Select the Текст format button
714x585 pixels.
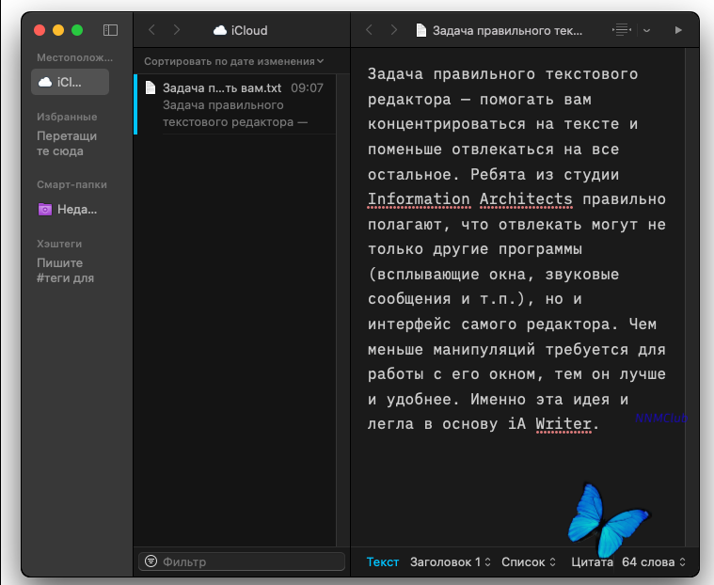[383, 562]
